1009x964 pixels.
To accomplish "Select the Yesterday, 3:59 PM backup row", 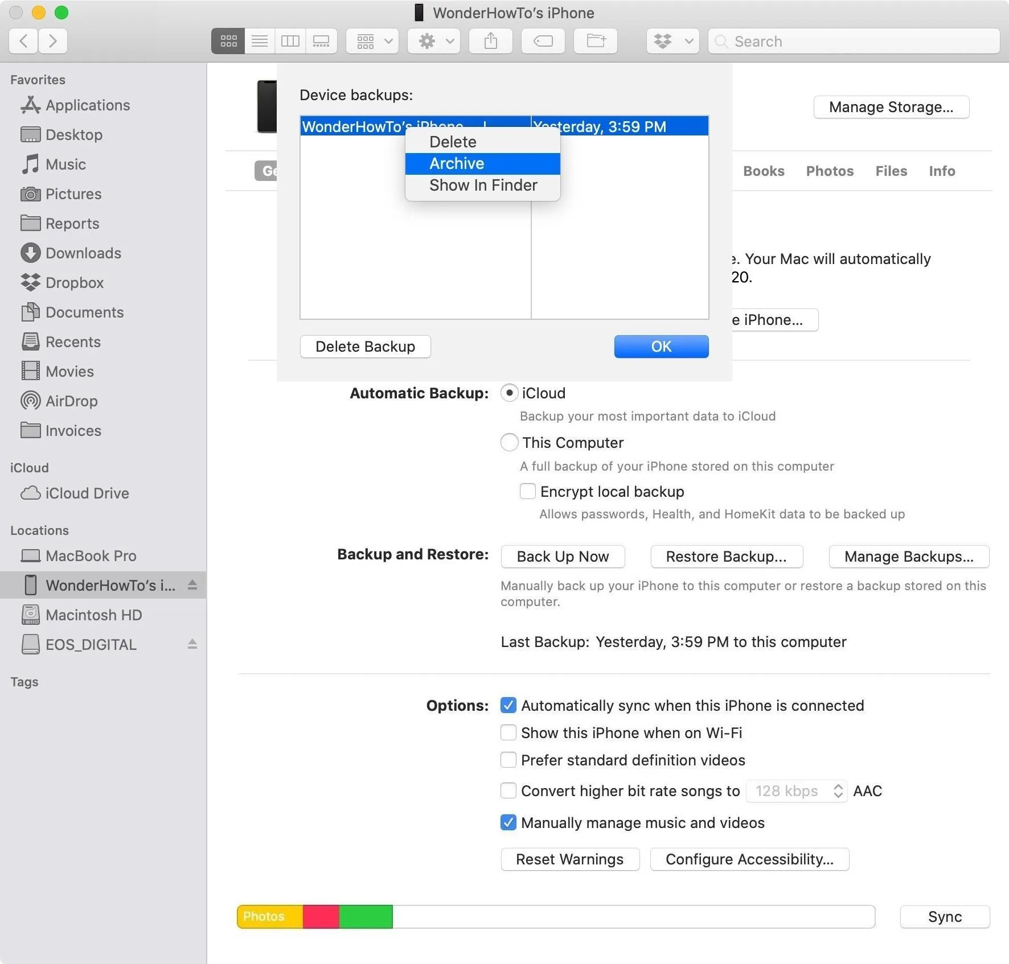I will [504, 126].
